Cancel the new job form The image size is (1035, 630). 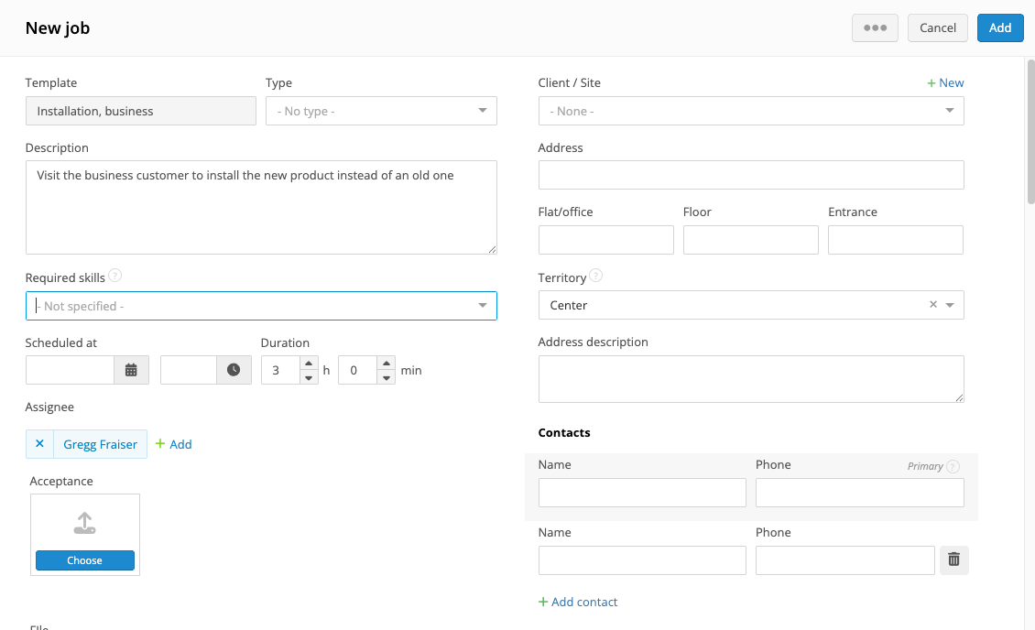click(x=938, y=27)
